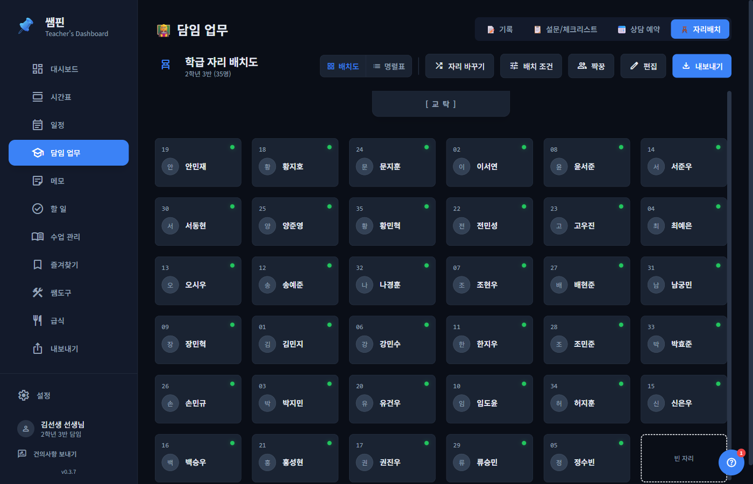Click the 자리 바꾸기 shuffle icon
Viewport: 753px width, 484px height.
pos(439,66)
